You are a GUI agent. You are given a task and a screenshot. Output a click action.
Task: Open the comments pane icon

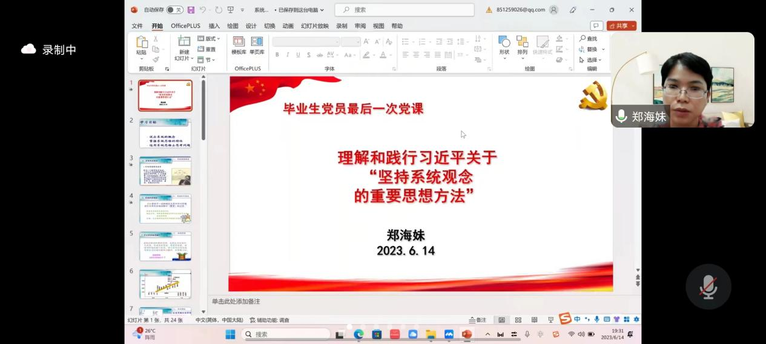click(x=596, y=26)
